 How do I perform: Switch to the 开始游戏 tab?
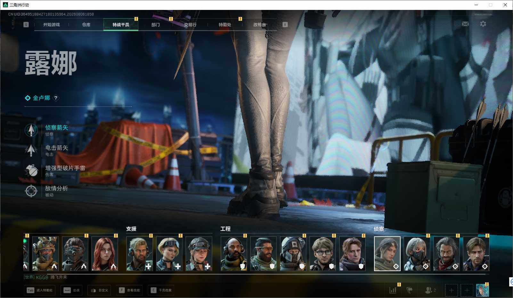52,25
